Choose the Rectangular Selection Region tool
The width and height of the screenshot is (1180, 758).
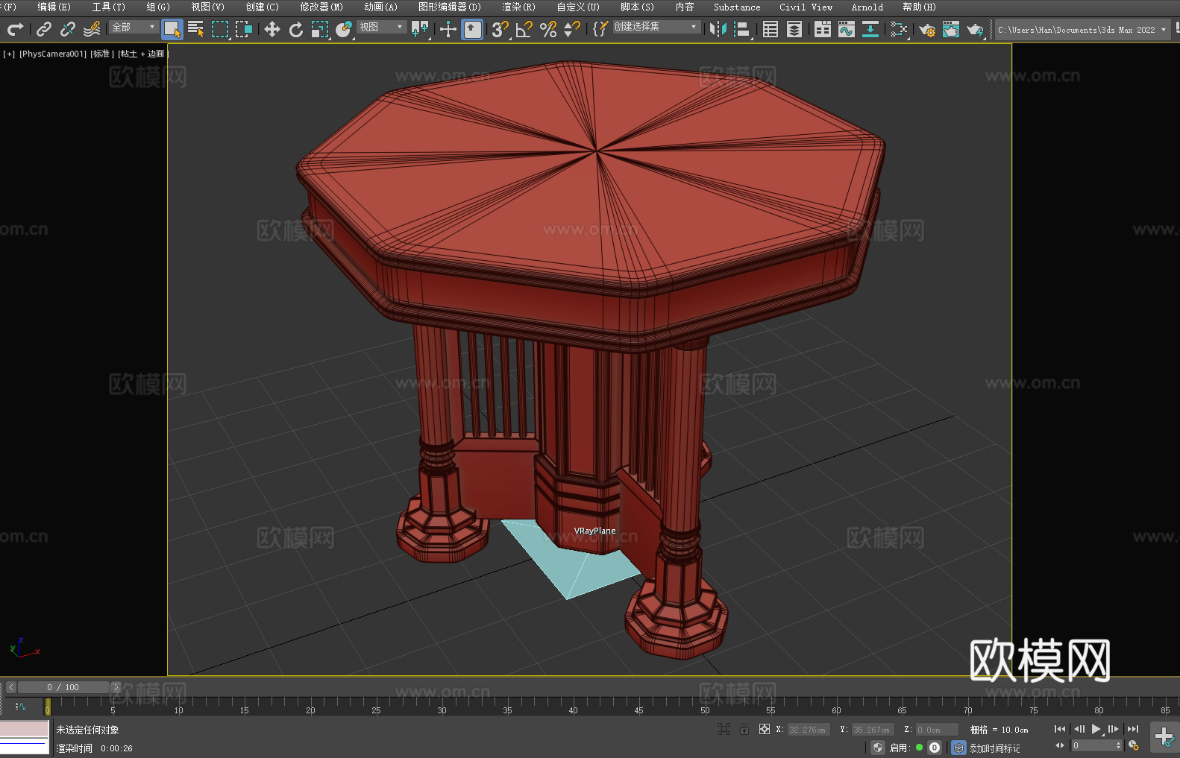click(220, 30)
